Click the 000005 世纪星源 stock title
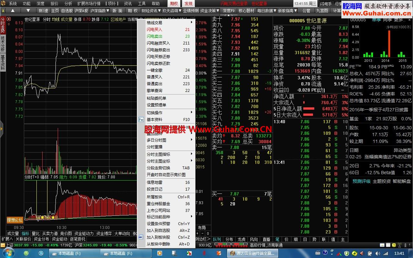Viewport: 413px width, 258px height. click(308, 21)
